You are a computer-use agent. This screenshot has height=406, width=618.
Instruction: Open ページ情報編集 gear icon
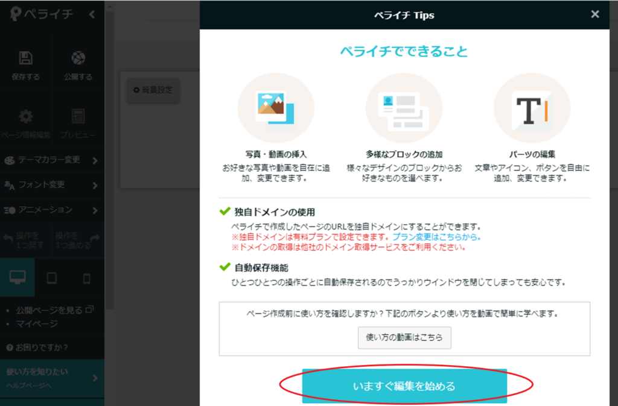pyautogui.click(x=25, y=116)
